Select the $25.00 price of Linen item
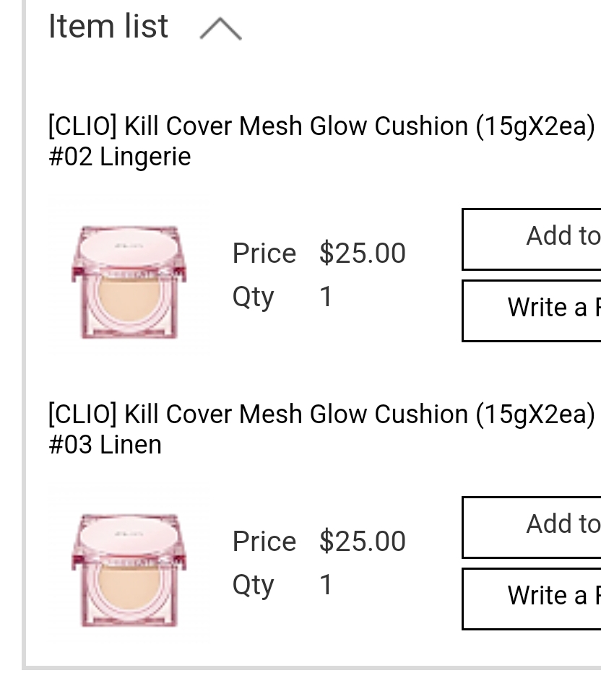Image resolution: width=601 pixels, height=699 pixels. [x=363, y=542]
